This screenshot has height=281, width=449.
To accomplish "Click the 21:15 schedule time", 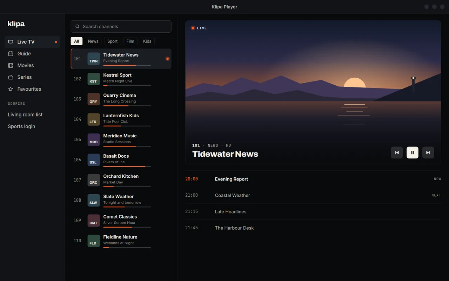I will coord(192,211).
